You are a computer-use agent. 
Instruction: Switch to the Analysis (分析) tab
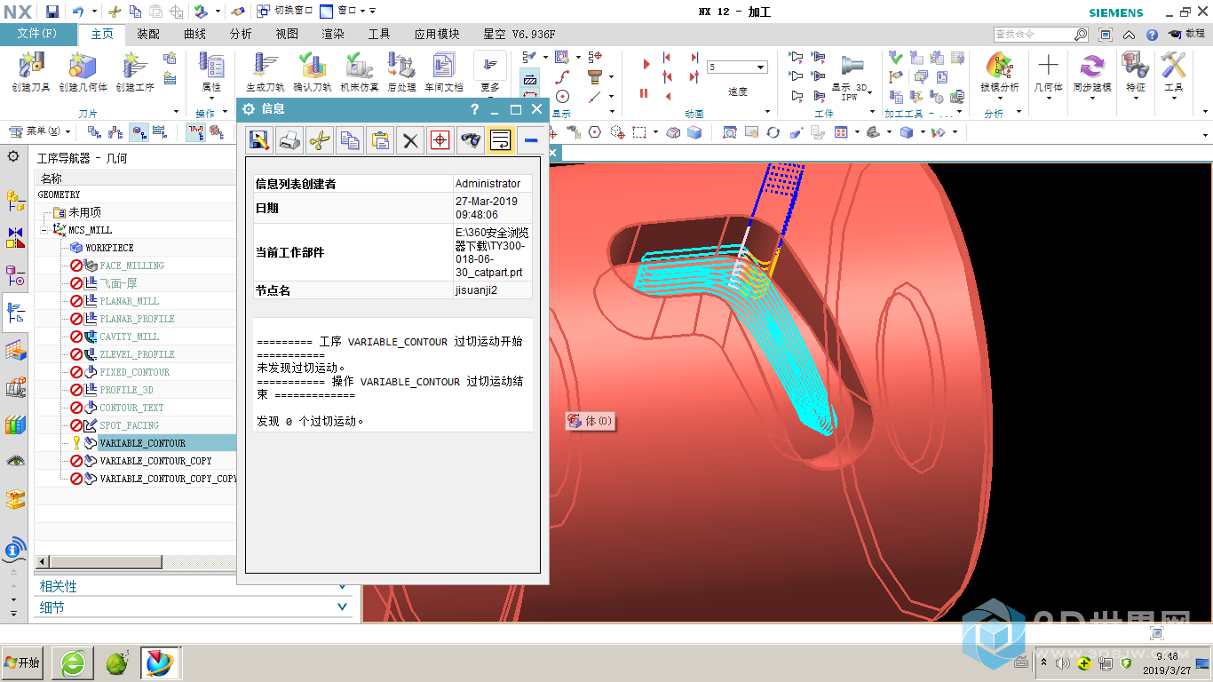[x=241, y=34]
